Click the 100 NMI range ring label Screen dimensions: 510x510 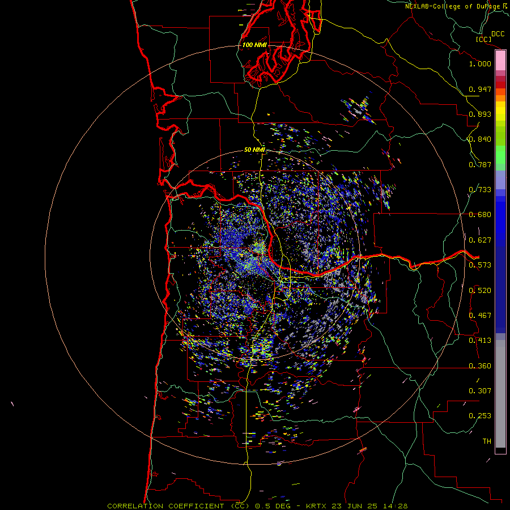(x=254, y=45)
